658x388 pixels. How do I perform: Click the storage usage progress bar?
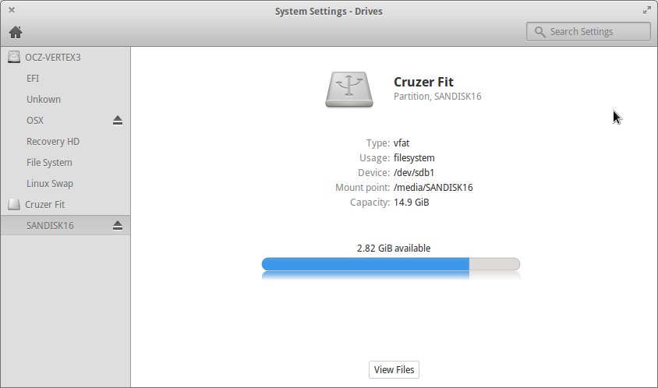[391, 264]
